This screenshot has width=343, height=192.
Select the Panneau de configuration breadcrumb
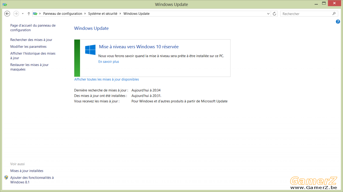point(63,14)
